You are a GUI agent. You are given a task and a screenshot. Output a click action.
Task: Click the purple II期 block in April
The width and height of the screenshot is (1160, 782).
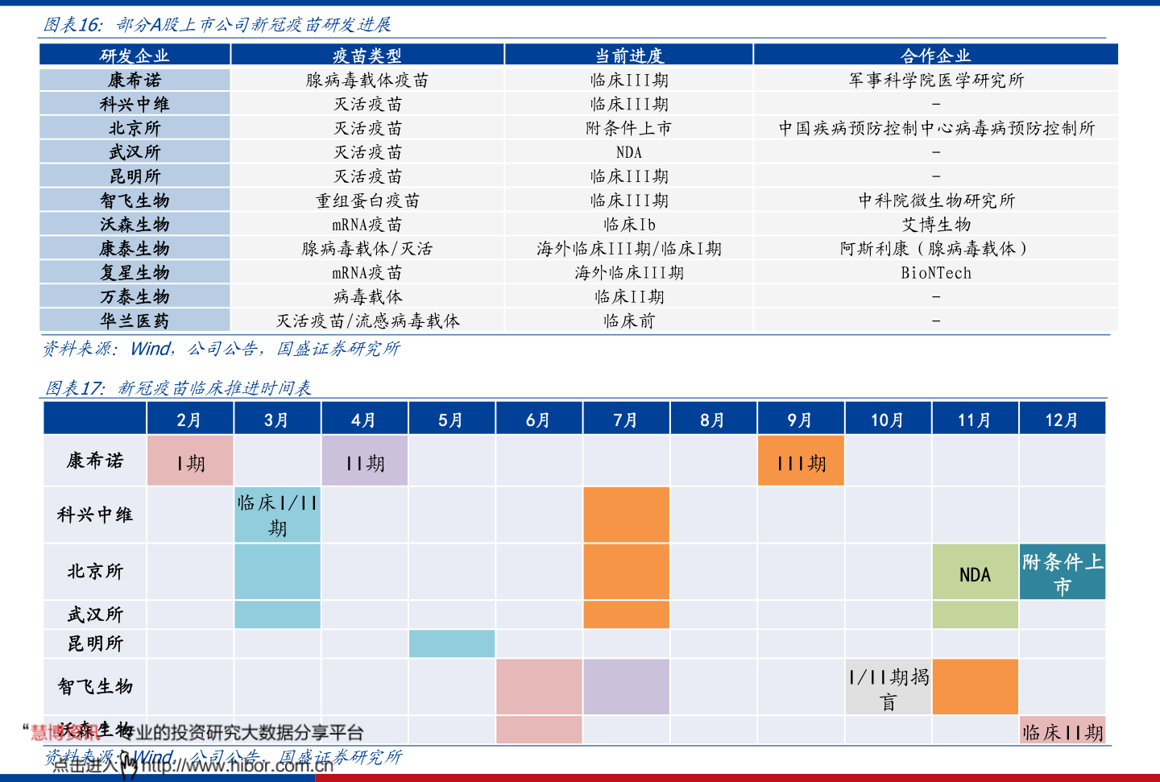(x=365, y=461)
